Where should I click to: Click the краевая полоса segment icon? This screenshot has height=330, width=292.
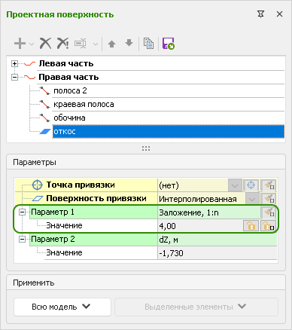pos(45,104)
